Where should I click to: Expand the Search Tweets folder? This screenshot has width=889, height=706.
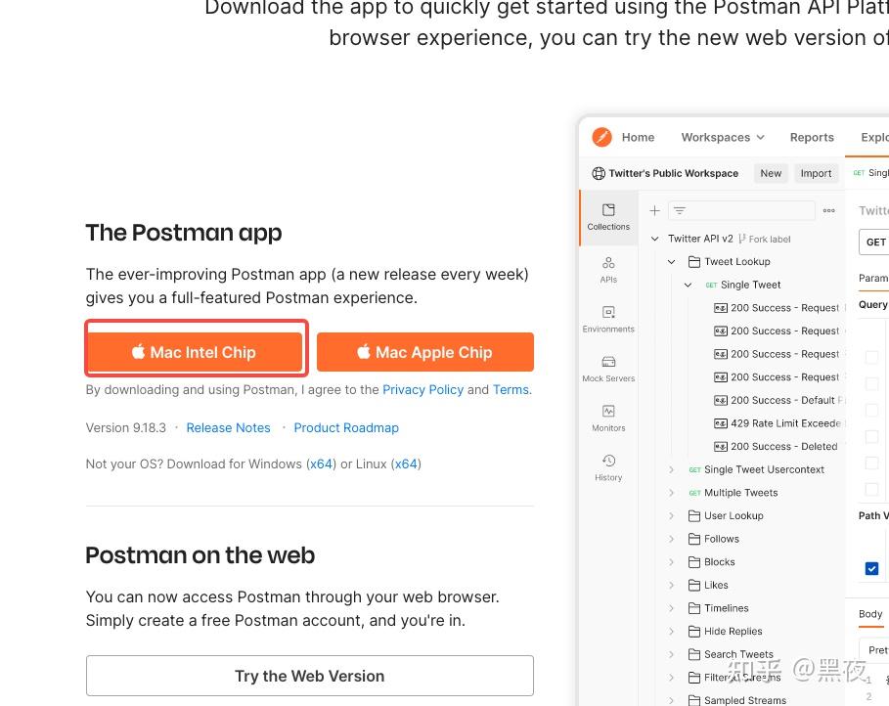671,654
